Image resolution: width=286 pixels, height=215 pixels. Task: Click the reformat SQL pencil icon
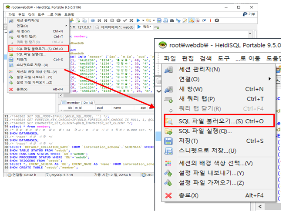185,20
